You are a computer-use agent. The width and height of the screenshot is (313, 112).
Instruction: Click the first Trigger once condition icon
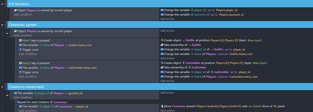pos(20,49)
